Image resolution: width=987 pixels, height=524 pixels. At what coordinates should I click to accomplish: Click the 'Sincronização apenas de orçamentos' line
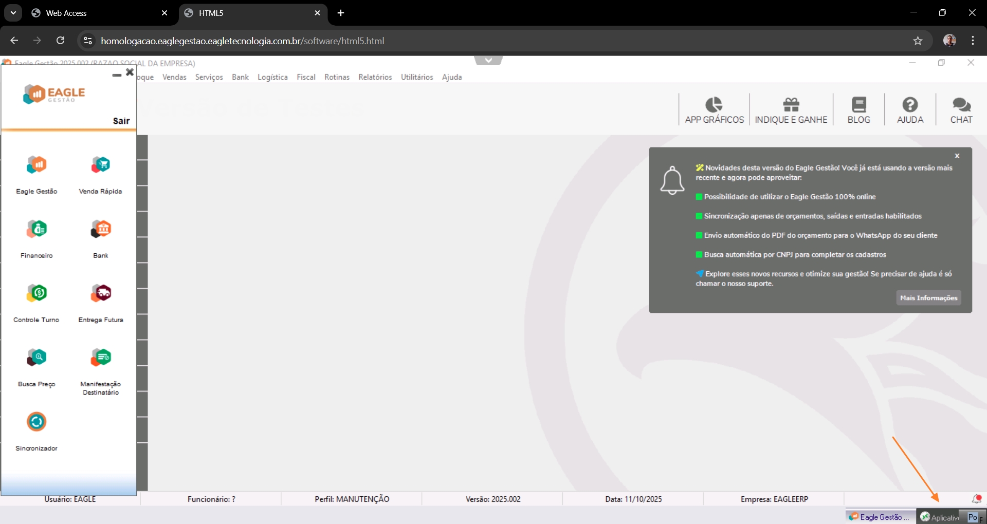point(809,216)
